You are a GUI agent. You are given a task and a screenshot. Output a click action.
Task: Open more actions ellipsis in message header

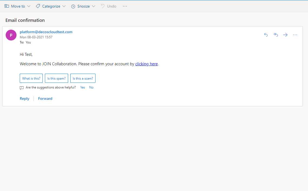(x=295, y=35)
